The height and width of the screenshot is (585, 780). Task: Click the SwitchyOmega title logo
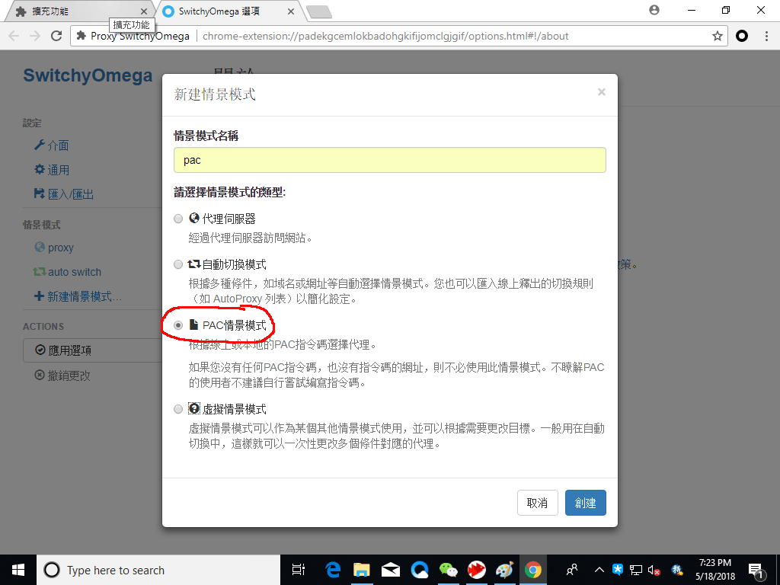coord(88,75)
